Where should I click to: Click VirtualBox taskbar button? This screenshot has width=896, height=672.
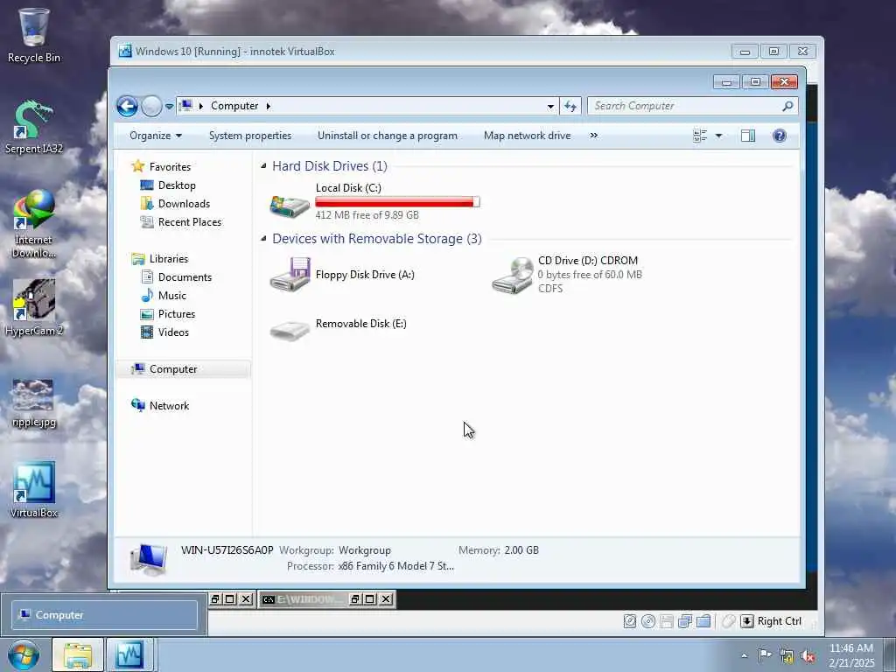pos(130,654)
